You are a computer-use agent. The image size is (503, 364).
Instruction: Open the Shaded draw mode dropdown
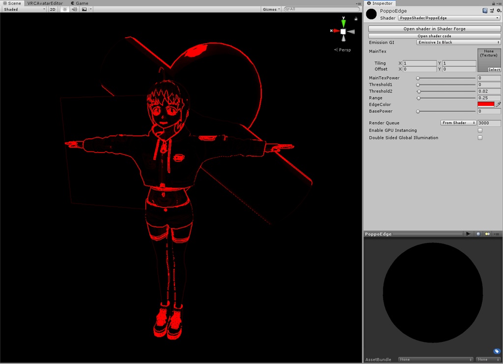coord(25,9)
